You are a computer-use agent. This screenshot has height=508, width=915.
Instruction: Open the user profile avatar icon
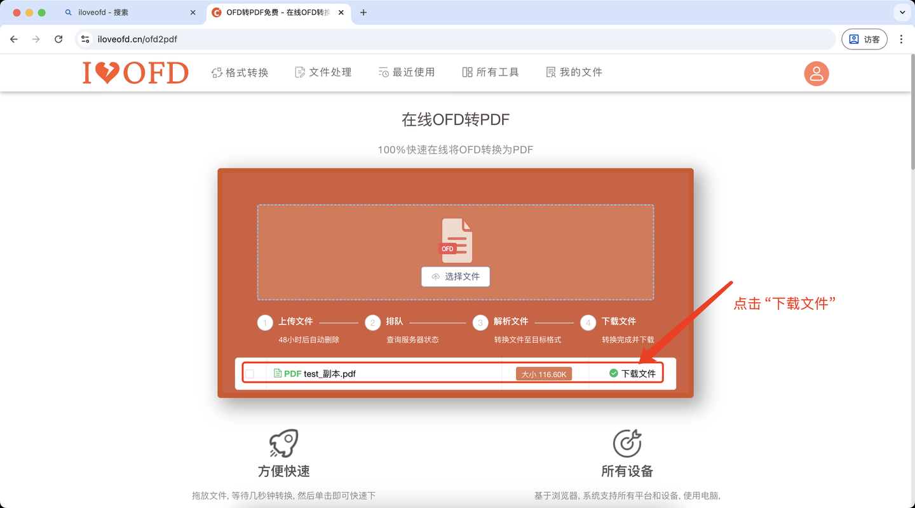tap(816, 74)
